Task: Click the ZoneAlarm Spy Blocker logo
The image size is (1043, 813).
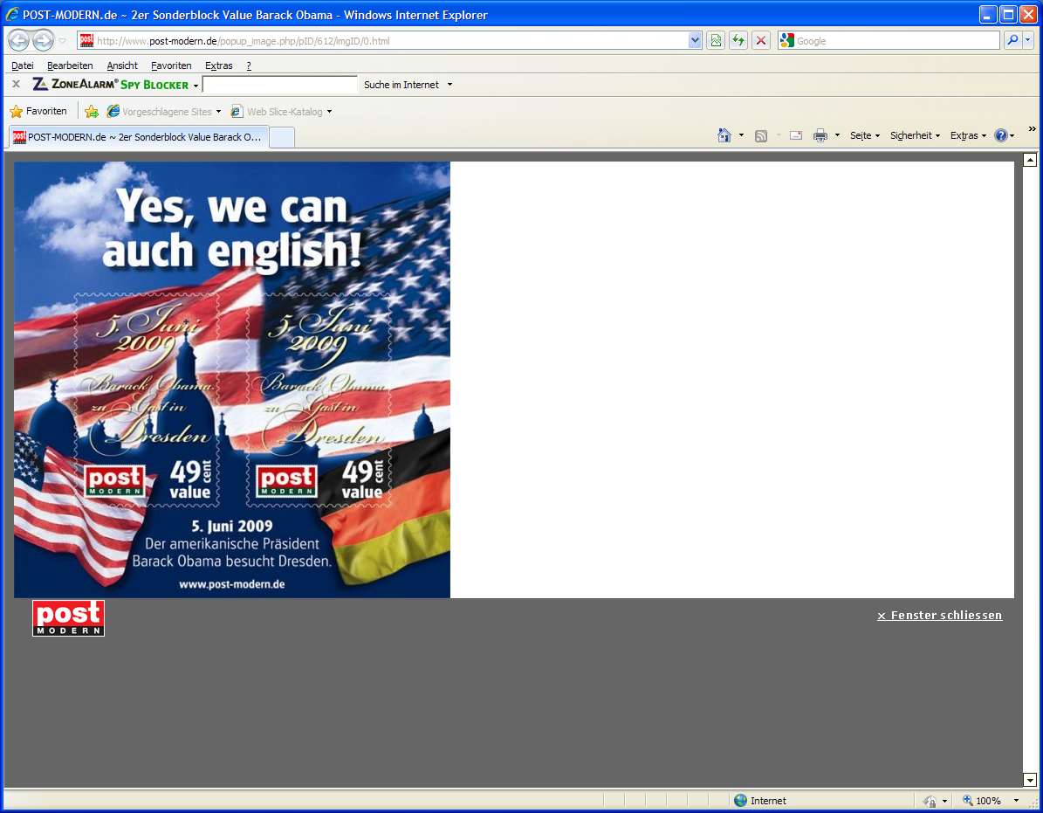Action: coord(111,85)
